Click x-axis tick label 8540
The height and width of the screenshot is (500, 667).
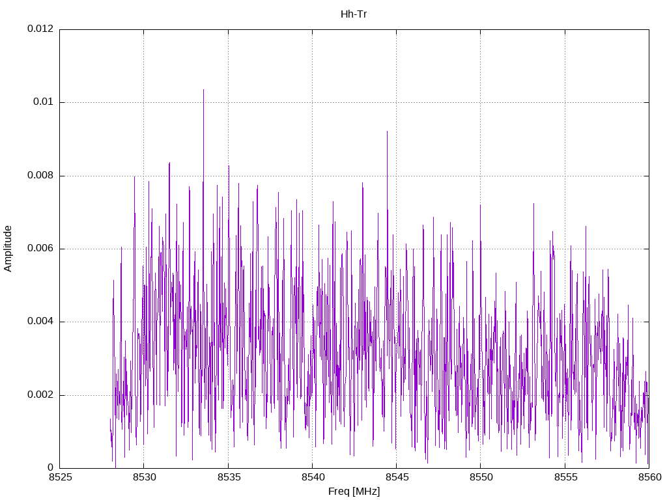tap(313, 477)
